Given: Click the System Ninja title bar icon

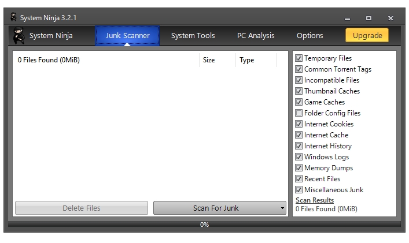Looking at the screenshot, I should (13, 17).
